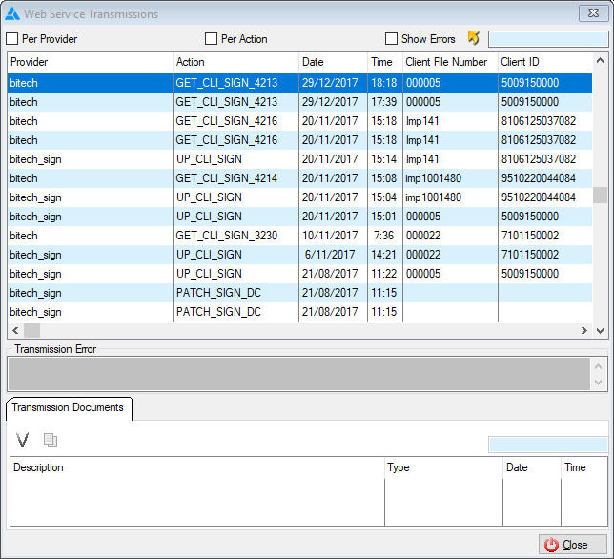
Task: Click the top search input field
Action: (x=547, y=39)
